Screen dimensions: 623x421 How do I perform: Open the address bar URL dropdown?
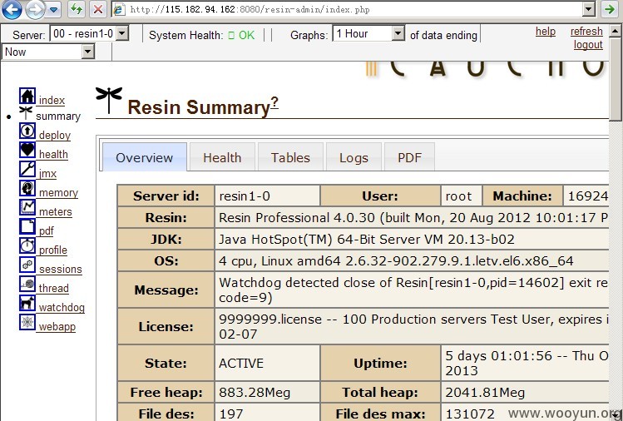(588, 9)
